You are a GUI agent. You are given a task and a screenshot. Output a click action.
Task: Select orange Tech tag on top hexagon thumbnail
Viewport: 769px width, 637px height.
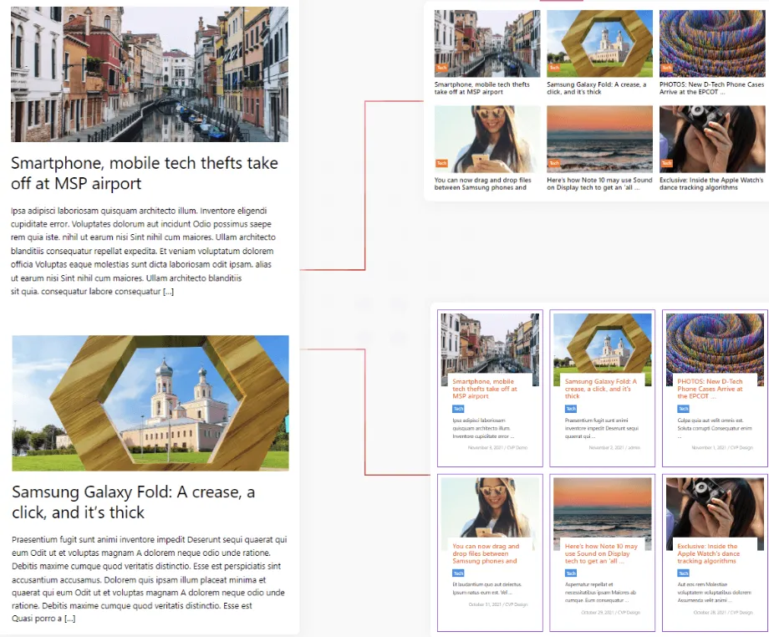click(x=554, y=68)
